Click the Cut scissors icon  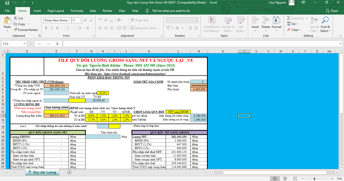pos(15,18)
